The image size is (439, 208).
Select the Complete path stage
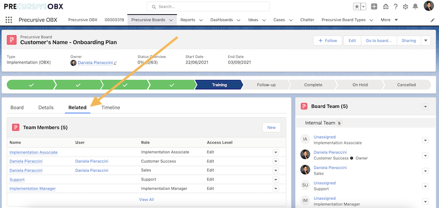click(x=313, y=85)
